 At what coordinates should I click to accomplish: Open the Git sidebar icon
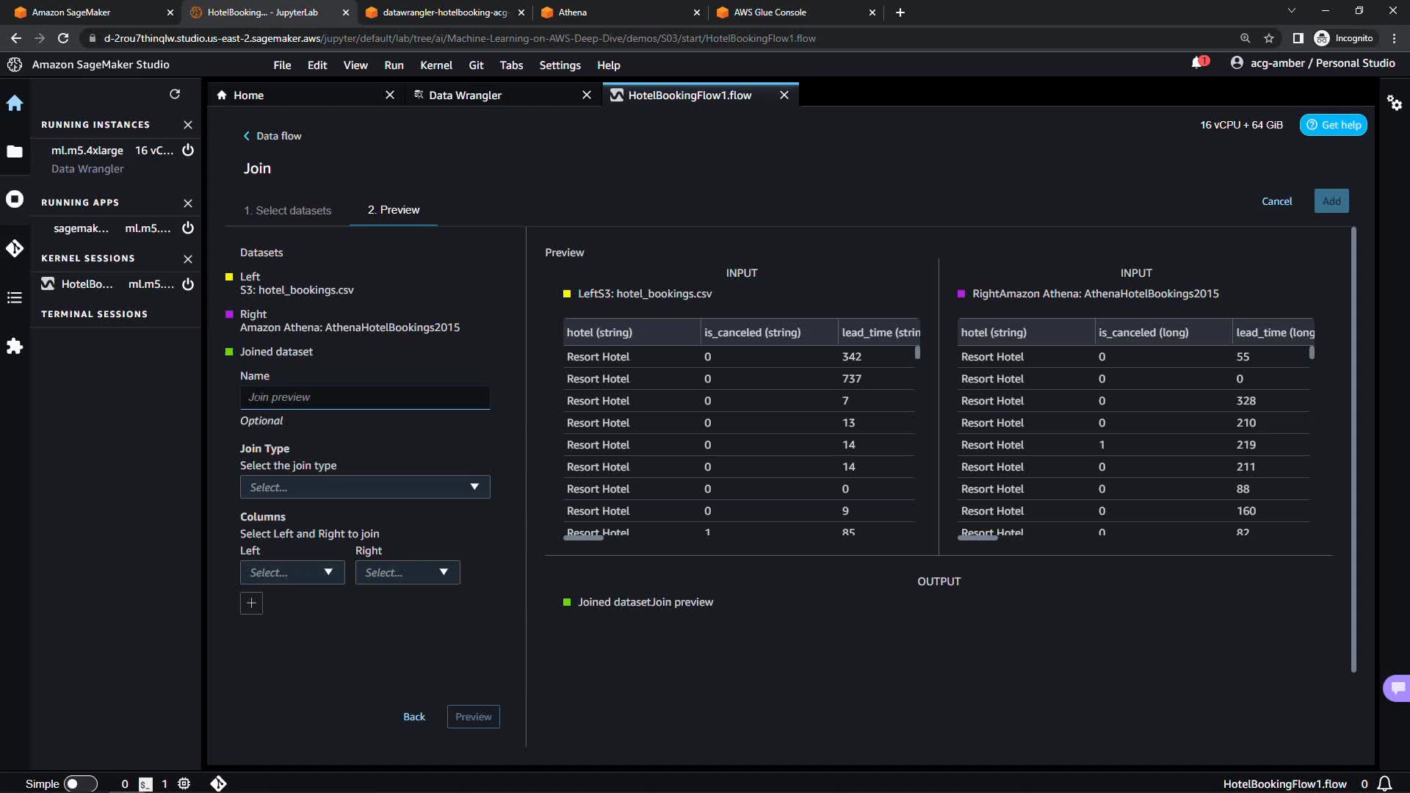15,248
